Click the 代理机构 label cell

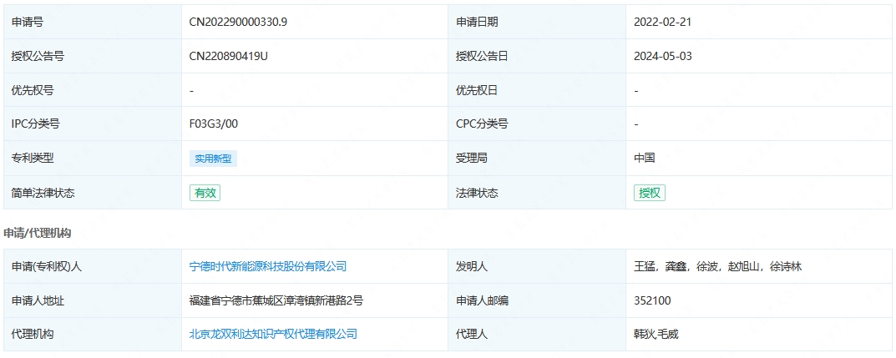coord(93,334)
